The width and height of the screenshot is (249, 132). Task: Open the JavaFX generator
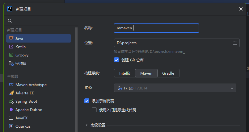tap(22, 118)
